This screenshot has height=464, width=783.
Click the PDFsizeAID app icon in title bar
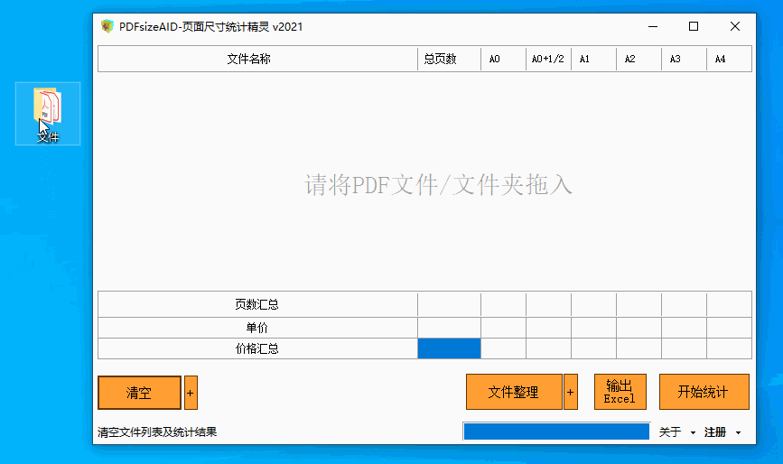(107, 26)
